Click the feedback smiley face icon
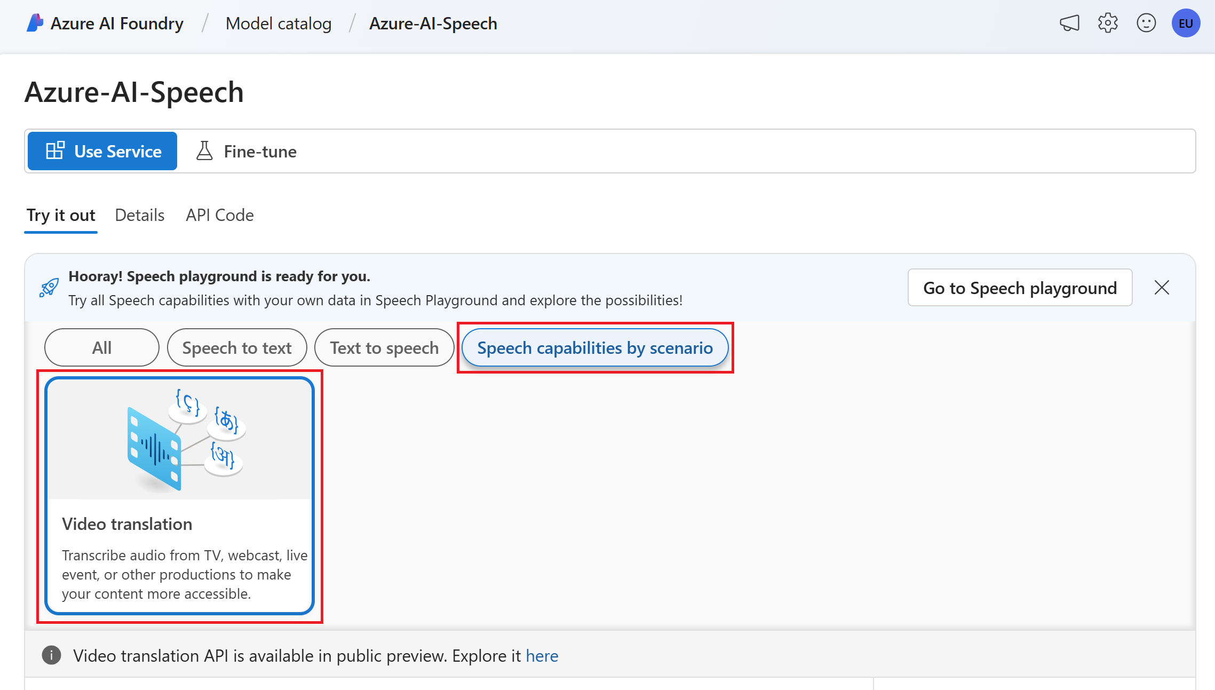This screenshot has width=1215, height=690. point(1146,23)
